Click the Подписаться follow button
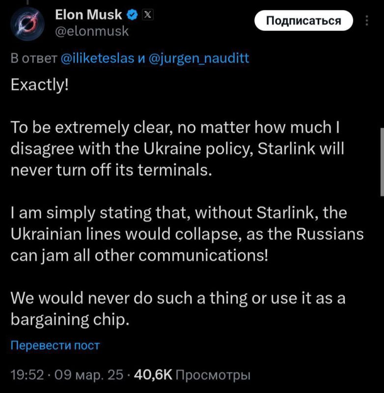This screenshot has height=393, width=384. (303, 21)
